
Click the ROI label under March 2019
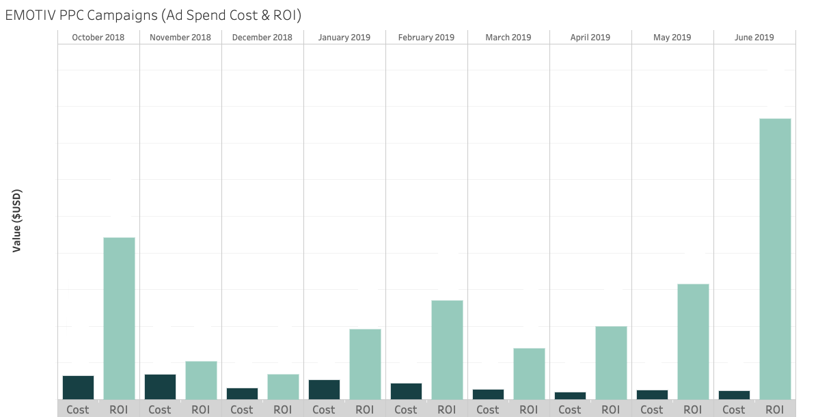point(528,409)
